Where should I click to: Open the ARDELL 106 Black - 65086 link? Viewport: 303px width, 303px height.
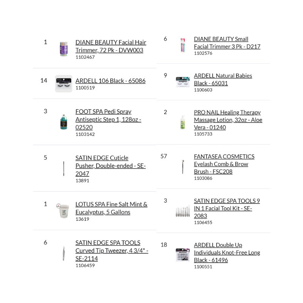tap(110, 81)
